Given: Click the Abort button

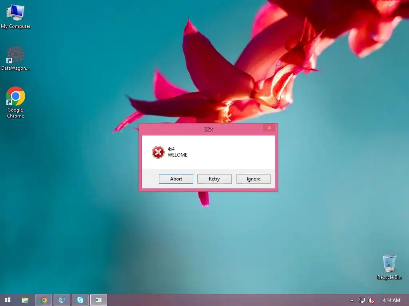Looking at the screenshot, I should tap(176, 179).
